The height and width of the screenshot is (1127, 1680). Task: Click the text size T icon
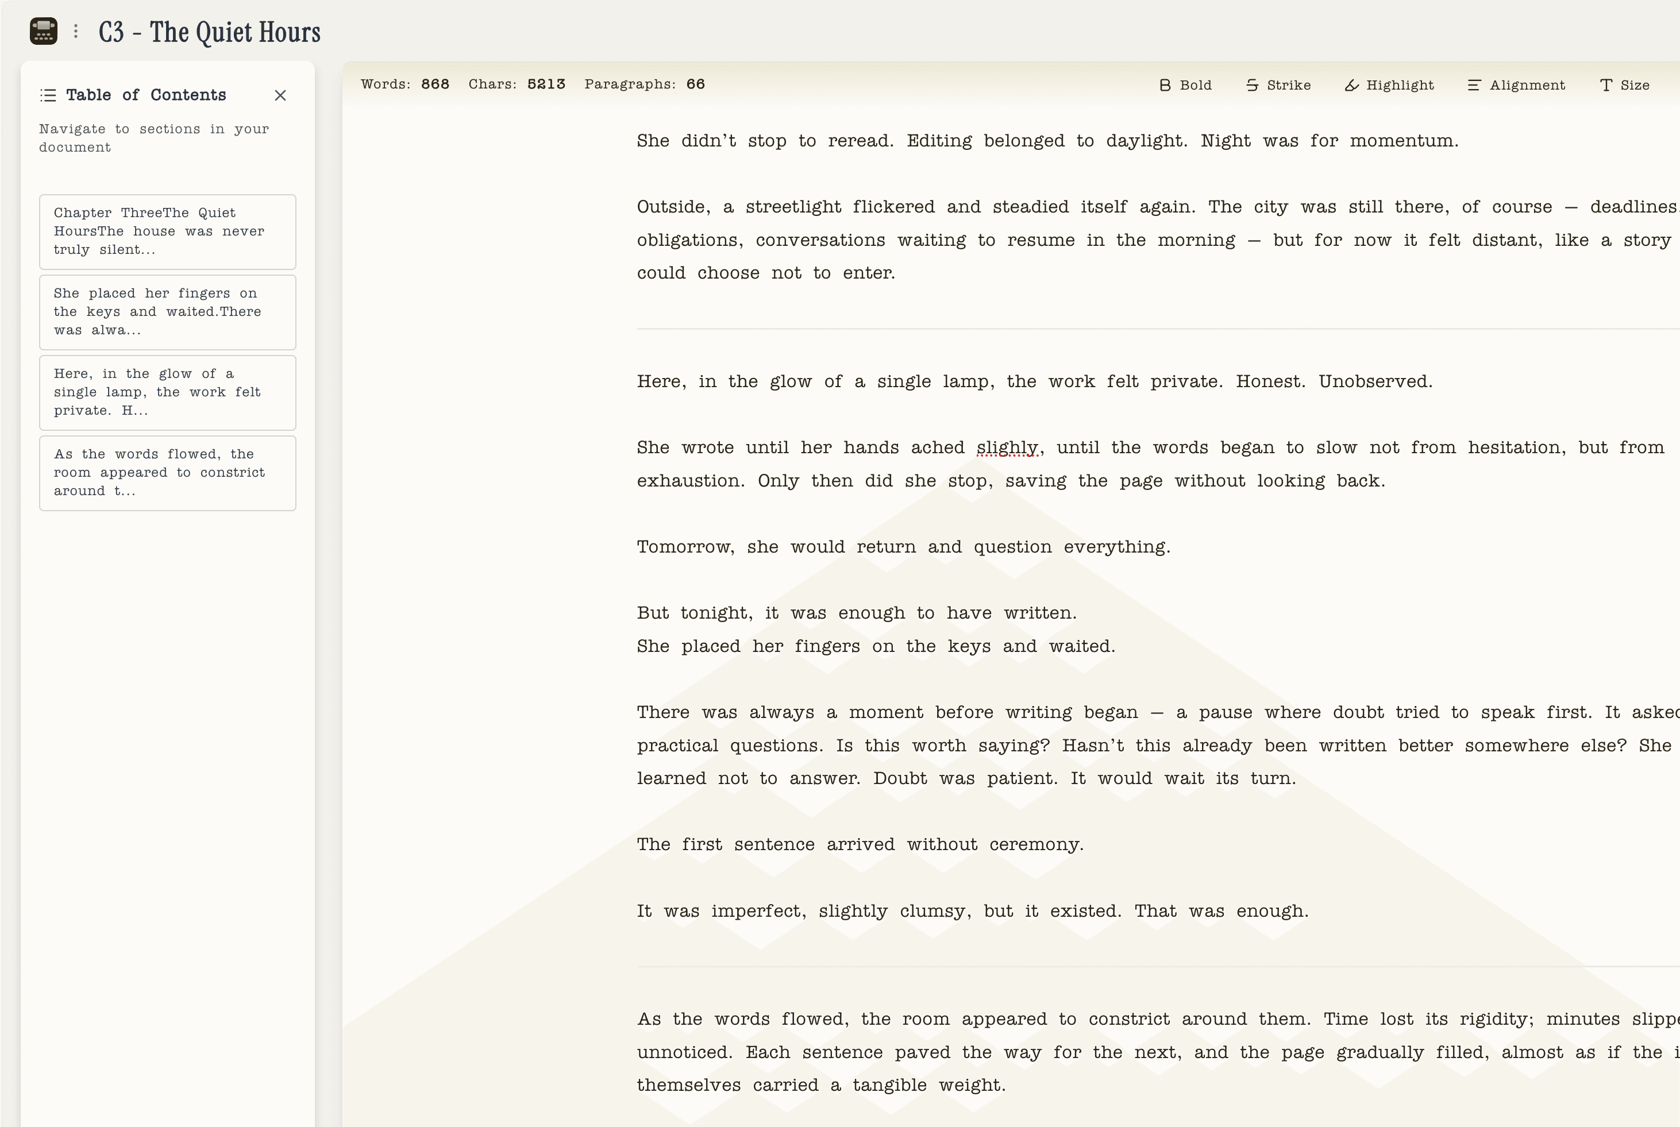click(x=1606, y=85)
